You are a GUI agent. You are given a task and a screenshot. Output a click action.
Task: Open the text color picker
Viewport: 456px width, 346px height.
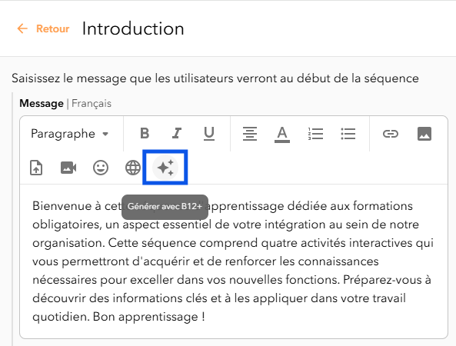282,135
